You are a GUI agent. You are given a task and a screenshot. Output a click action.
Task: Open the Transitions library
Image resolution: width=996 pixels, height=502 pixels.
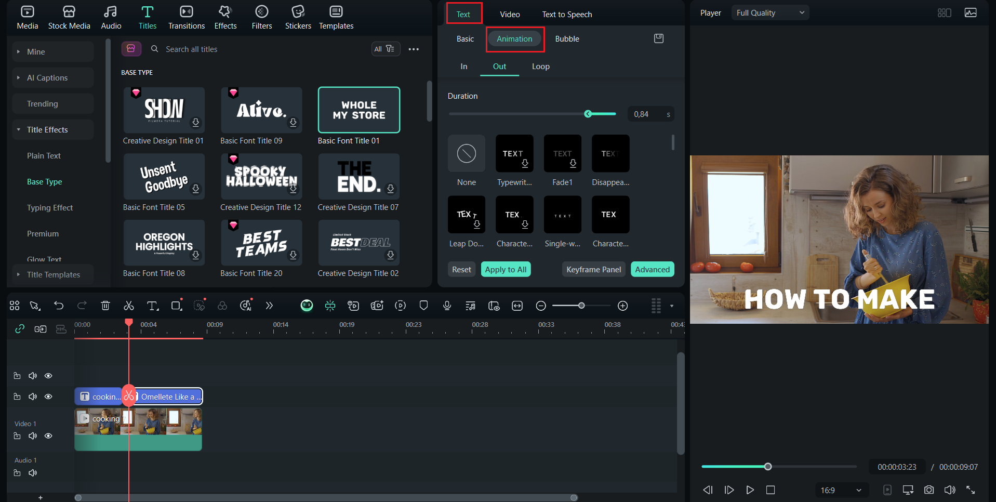coord(186,17)
